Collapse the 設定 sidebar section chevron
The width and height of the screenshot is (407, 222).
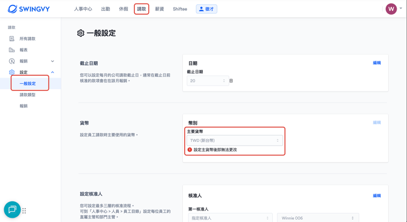pos(52,72)
